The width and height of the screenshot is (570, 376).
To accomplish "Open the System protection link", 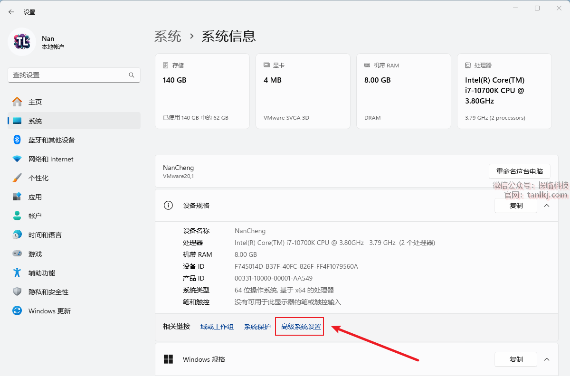I will click(x=257, y=327).
